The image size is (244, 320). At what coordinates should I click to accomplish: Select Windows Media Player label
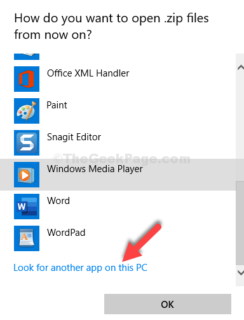pyautogui.click(x=95, y=169)
